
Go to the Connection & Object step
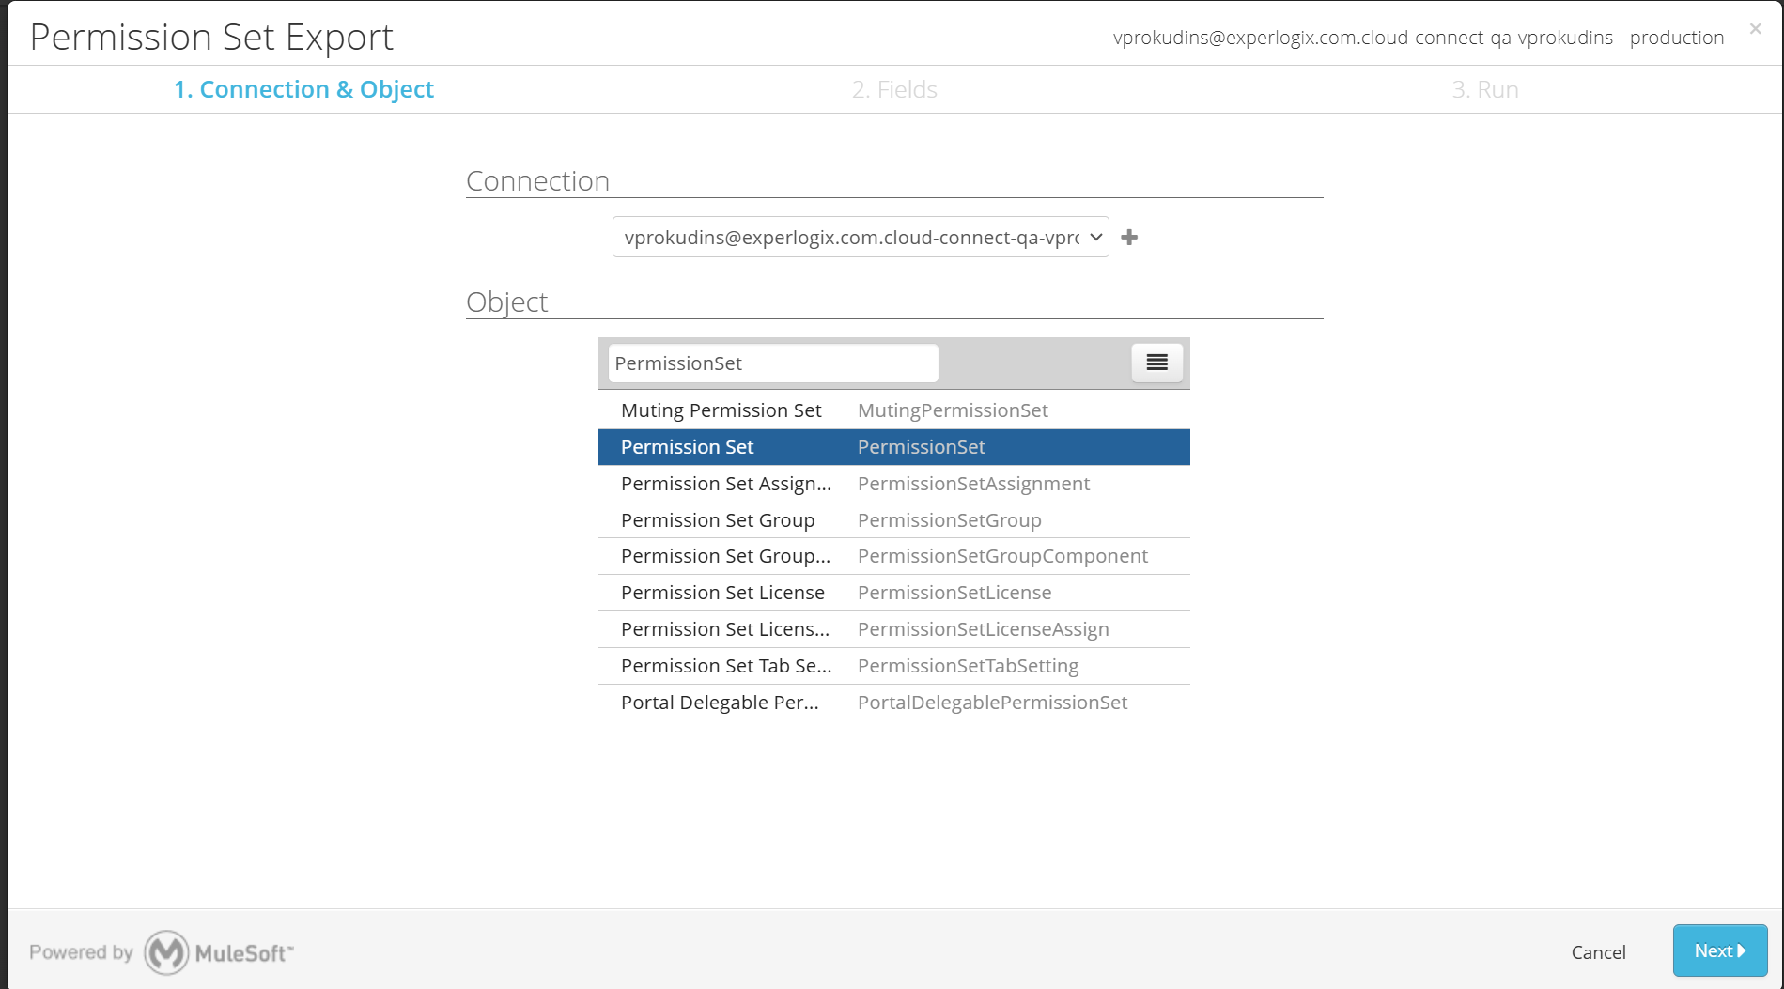pos(303,89)
